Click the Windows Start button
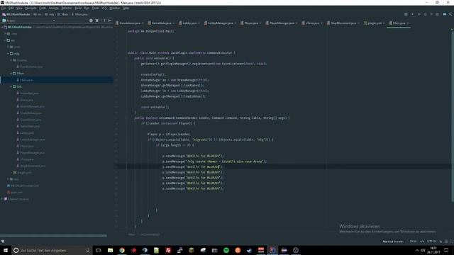Viewport: 454px width, 255px height. pyautogui.click(x=6, y=250)
